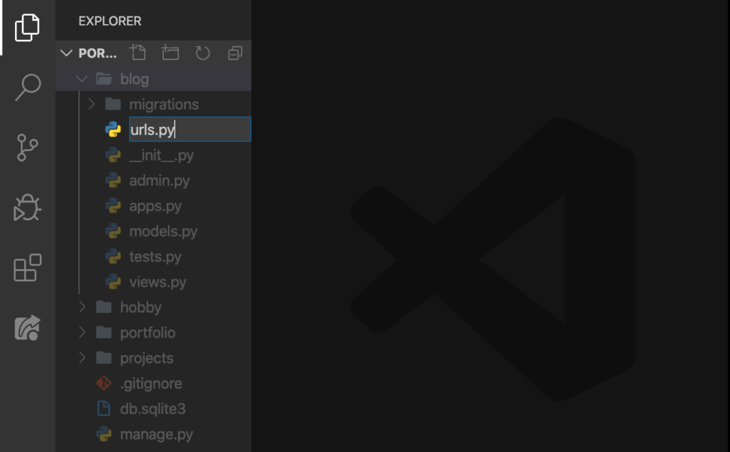730x452 pixels.
Task: Open the Source Control view
Action: (x=27, y=148)
